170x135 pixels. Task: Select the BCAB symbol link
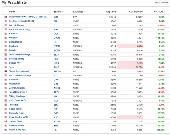pyautogui.click(x=57, y=51)
